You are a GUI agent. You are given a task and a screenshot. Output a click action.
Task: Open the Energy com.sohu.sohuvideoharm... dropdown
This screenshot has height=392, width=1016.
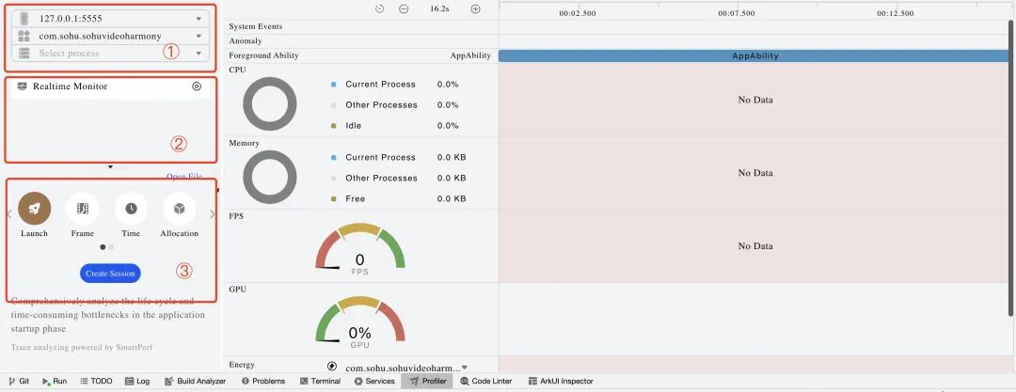coord(407,368)
